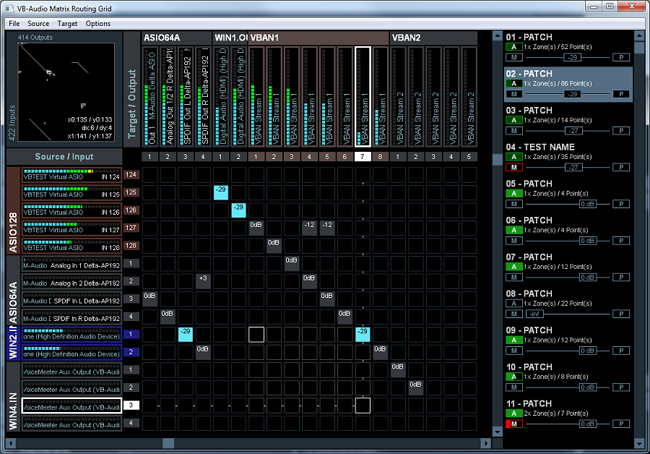The image size is (650, 454).
Task: Select the 02 - PATCH entry title
Action: click(529, 74)
